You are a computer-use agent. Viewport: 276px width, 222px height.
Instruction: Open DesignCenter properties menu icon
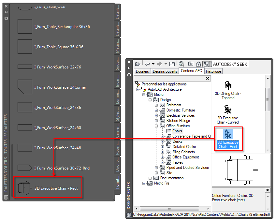pyautogui.click(x=129, y=74)
